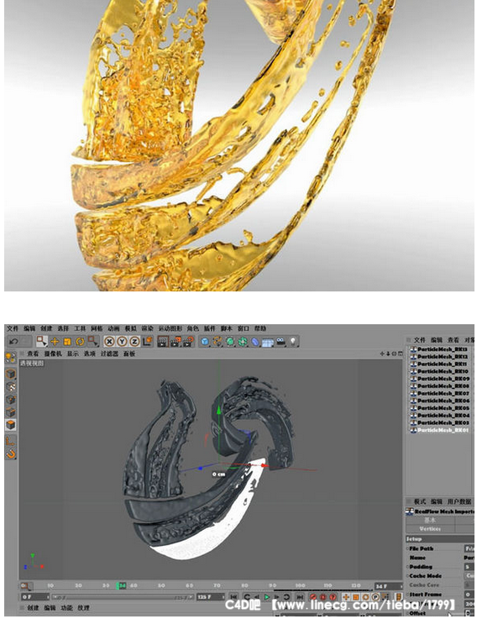Open the viewport 显示 menu
The height and width of the screenshot is (619, 477).
[x=73, y=354]
